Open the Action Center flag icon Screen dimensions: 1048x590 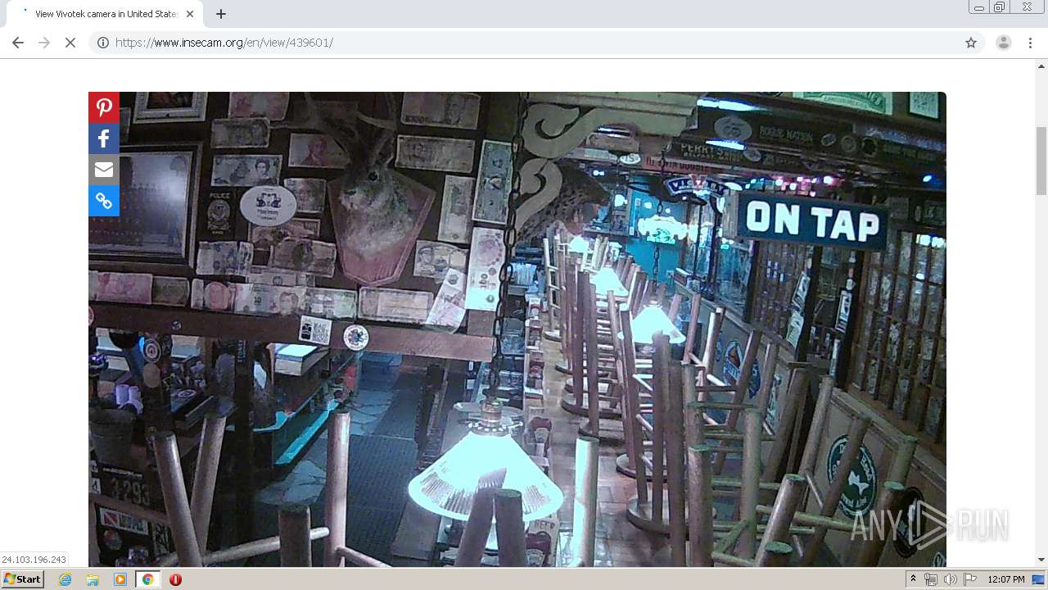coord(970,579)
